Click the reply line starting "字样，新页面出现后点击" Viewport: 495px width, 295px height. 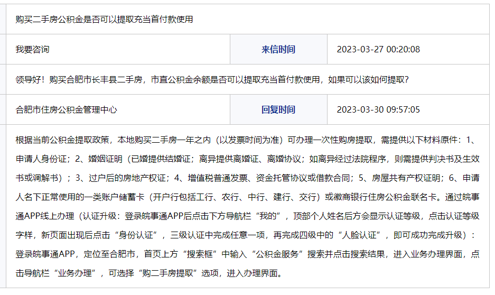coord(246,235)
